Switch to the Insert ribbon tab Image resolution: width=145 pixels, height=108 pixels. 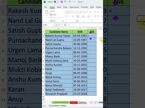click(x=59, y=7)
